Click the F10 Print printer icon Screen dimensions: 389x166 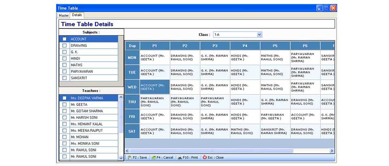180,157
